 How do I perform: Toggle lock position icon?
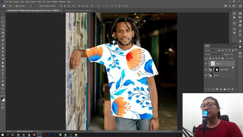coord(216,58)
